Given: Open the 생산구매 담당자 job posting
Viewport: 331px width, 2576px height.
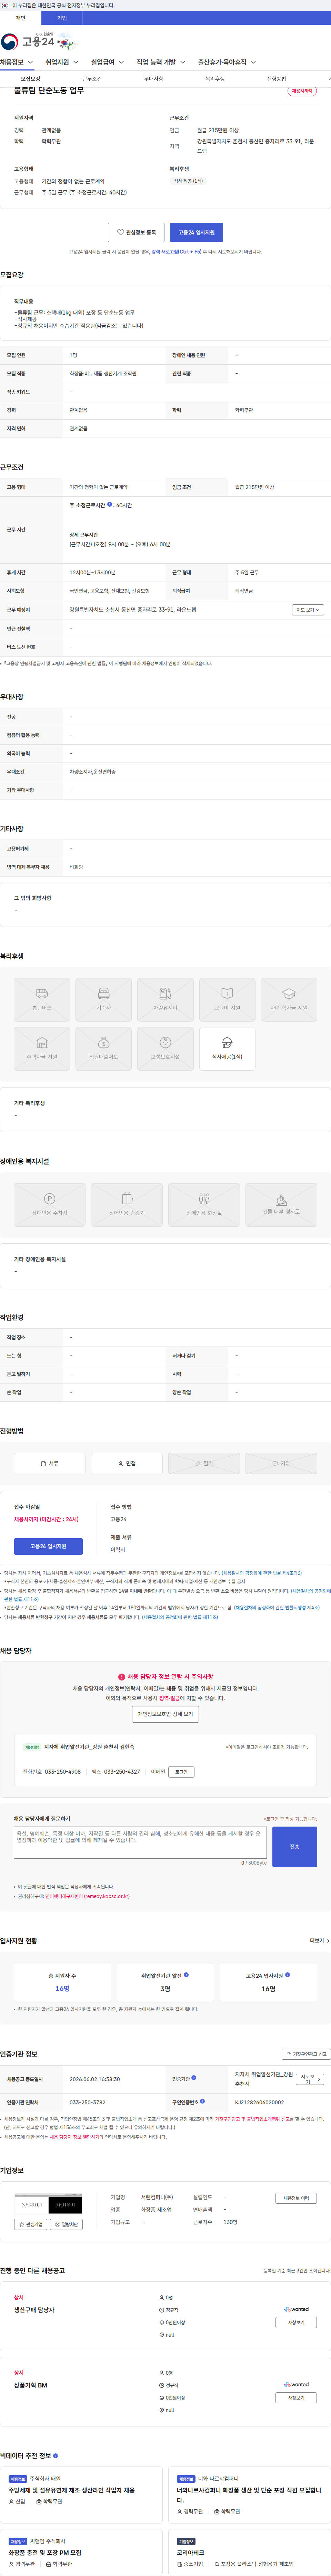Looking at the screenshot, I should [x=34, y=2310].
